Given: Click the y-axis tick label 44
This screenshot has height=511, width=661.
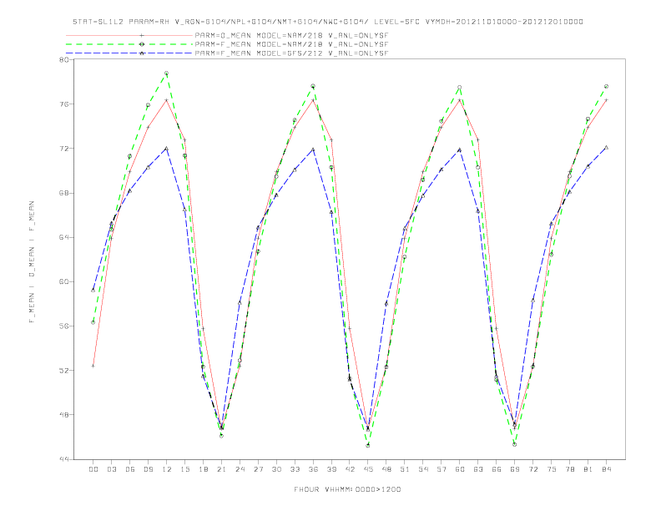Looking at the screenshot, I should (64, 459).
